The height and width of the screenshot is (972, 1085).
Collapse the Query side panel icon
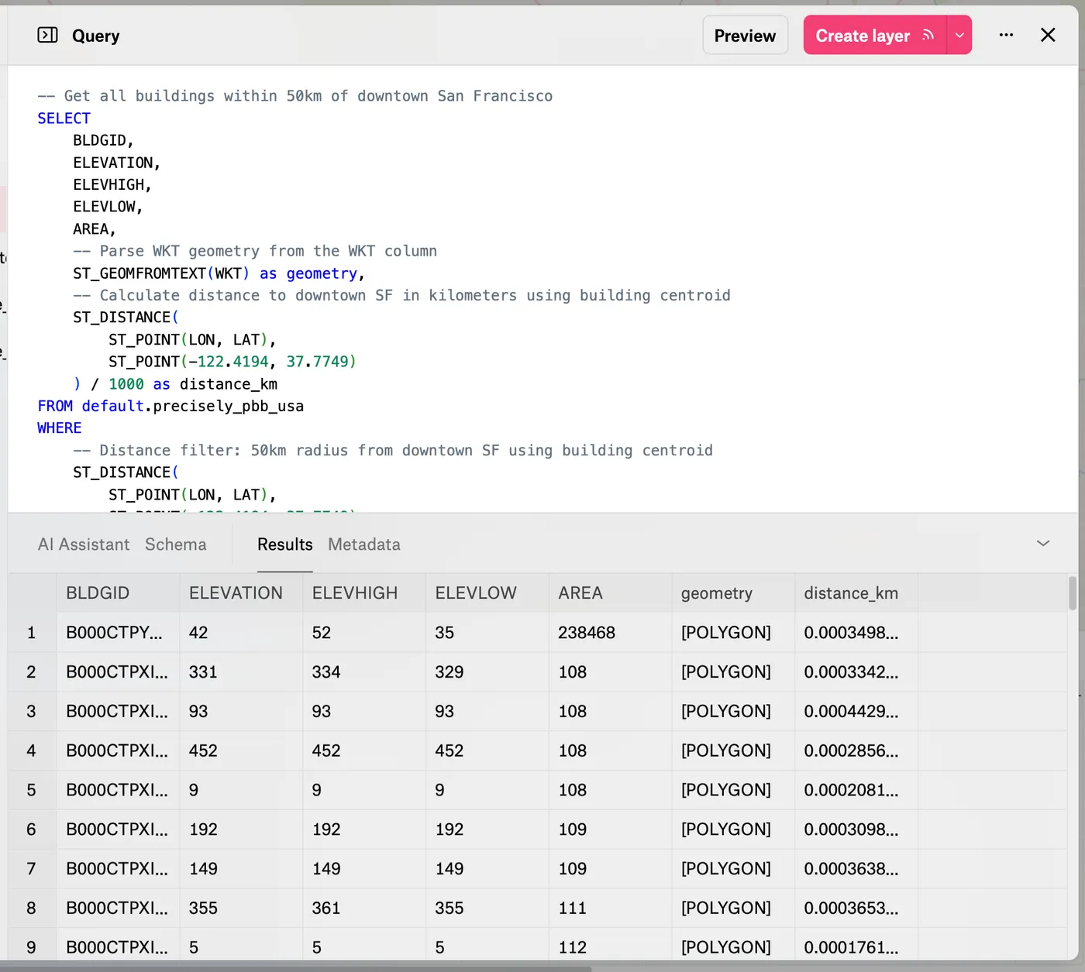tap(47, 35)
